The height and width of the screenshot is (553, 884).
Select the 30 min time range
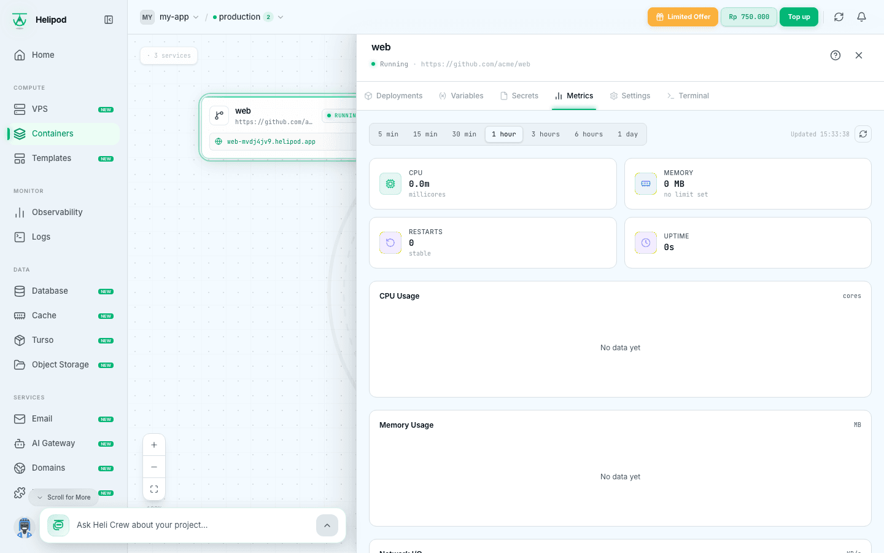[464, 135]
